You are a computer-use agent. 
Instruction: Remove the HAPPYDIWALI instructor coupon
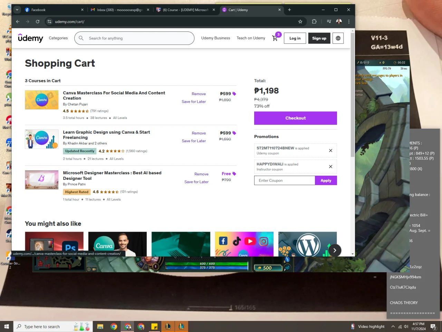[330, 167]
